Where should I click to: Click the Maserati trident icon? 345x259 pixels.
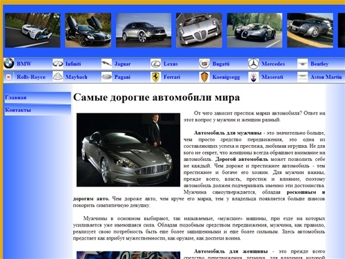click(x=253, y=77)
